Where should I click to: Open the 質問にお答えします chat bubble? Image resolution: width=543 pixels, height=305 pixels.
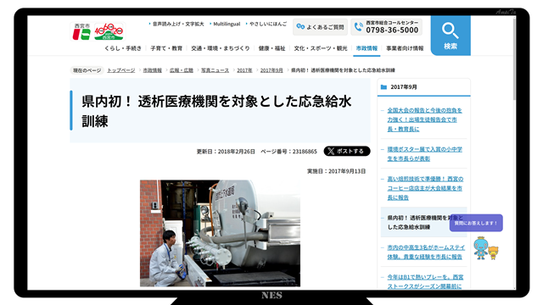(476, 223)
